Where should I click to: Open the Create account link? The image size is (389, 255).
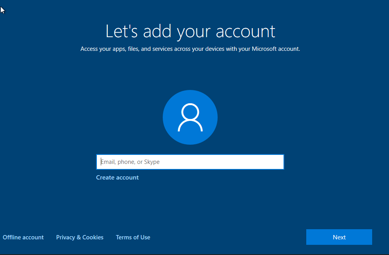117,178
